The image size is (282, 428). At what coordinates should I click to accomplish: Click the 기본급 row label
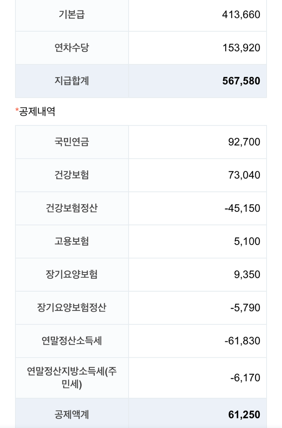tap(72, 15)
